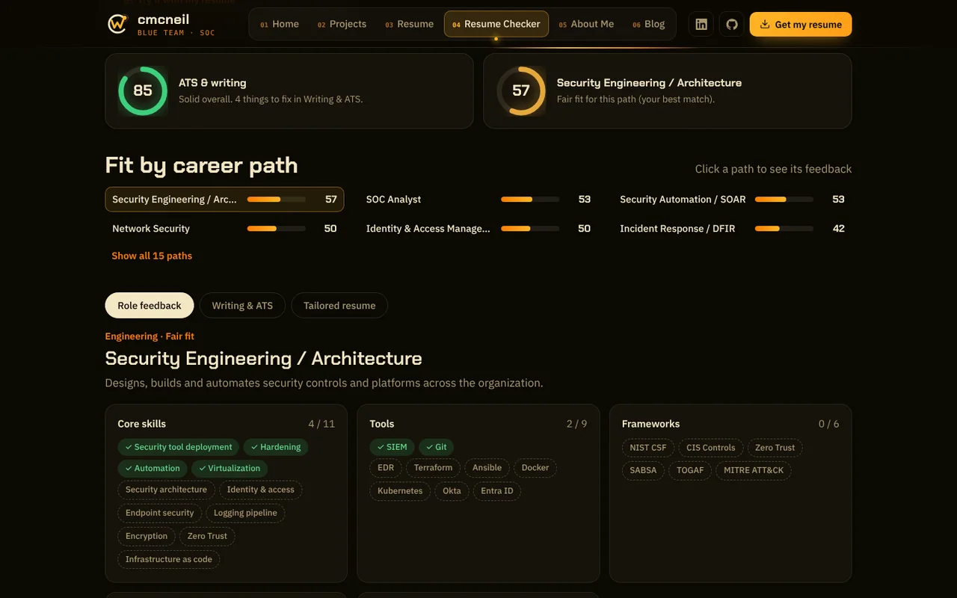The height and width of the screenshot is (598, 957).
Task: Click the SIEM tool chip
Action: (392, 447)
